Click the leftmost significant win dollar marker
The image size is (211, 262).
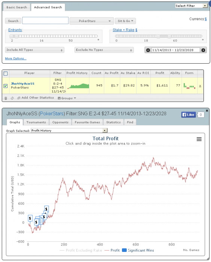pyautogui.click(x=30, y=218)
